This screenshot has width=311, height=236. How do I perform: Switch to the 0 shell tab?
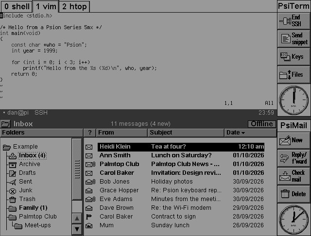tap(17, 6)
